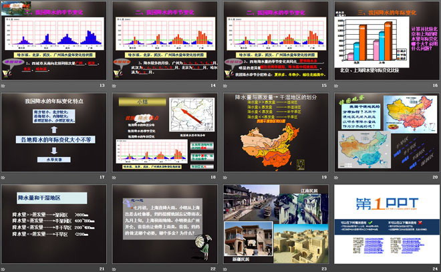Viewport: 441px width, 272px height.
Task: Select slide 19 with orange China map
Action: pyautogui.click(x=275, y=133)
